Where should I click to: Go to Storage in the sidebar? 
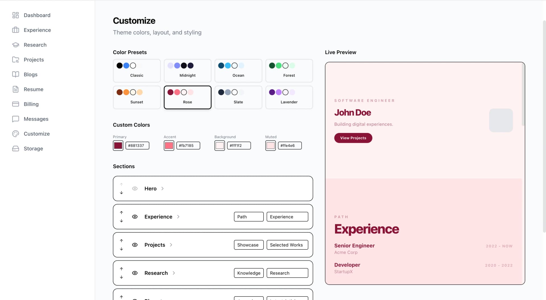click(x=34, y=148)
